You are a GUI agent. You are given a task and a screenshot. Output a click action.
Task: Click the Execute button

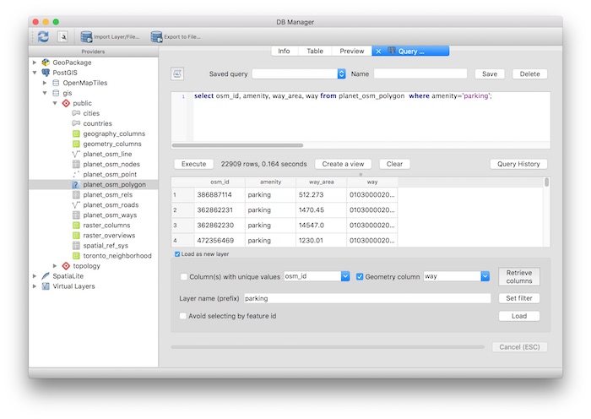[x=193, y=164]
